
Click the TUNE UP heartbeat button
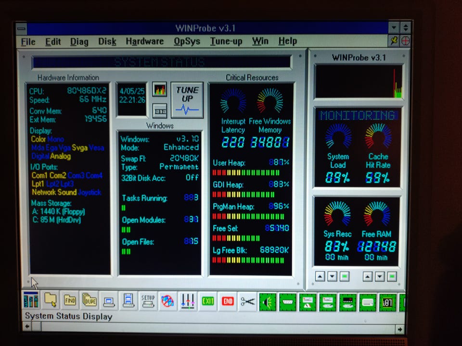pyautogui.click(x=187, y=100)
